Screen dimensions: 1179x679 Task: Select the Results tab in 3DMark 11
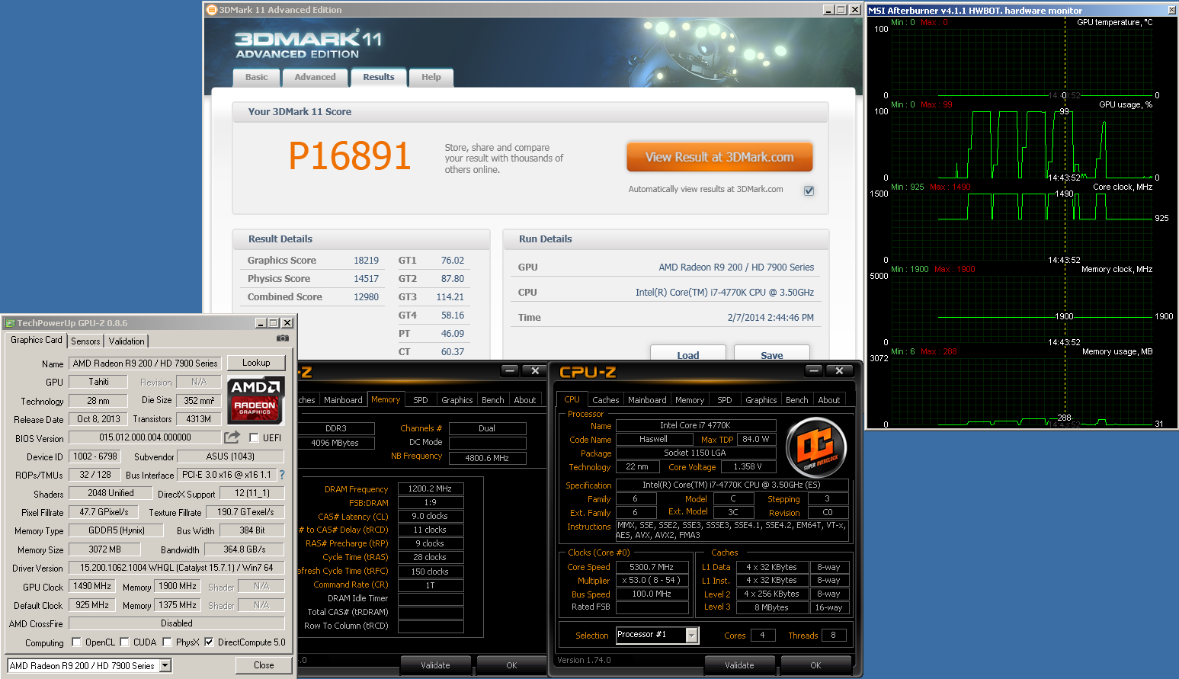(379, 77)
